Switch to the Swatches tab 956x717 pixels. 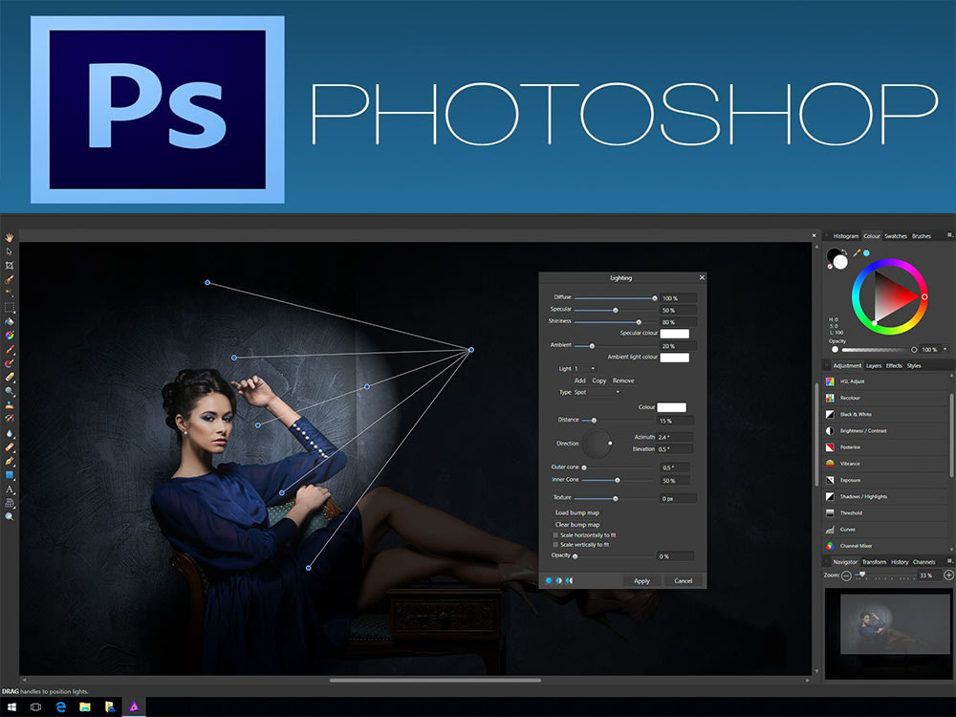tap(896, 235)
